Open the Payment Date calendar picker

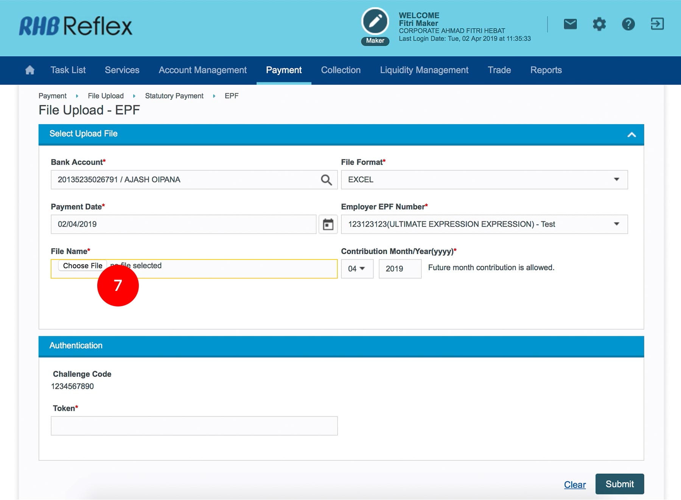tap(328, 224)
